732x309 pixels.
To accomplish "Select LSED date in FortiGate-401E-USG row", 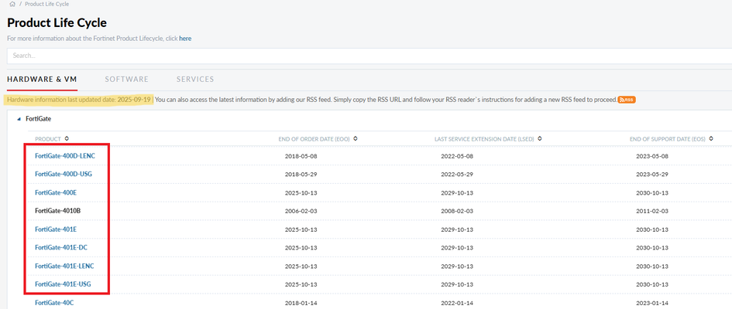I will tap(457, 284).
